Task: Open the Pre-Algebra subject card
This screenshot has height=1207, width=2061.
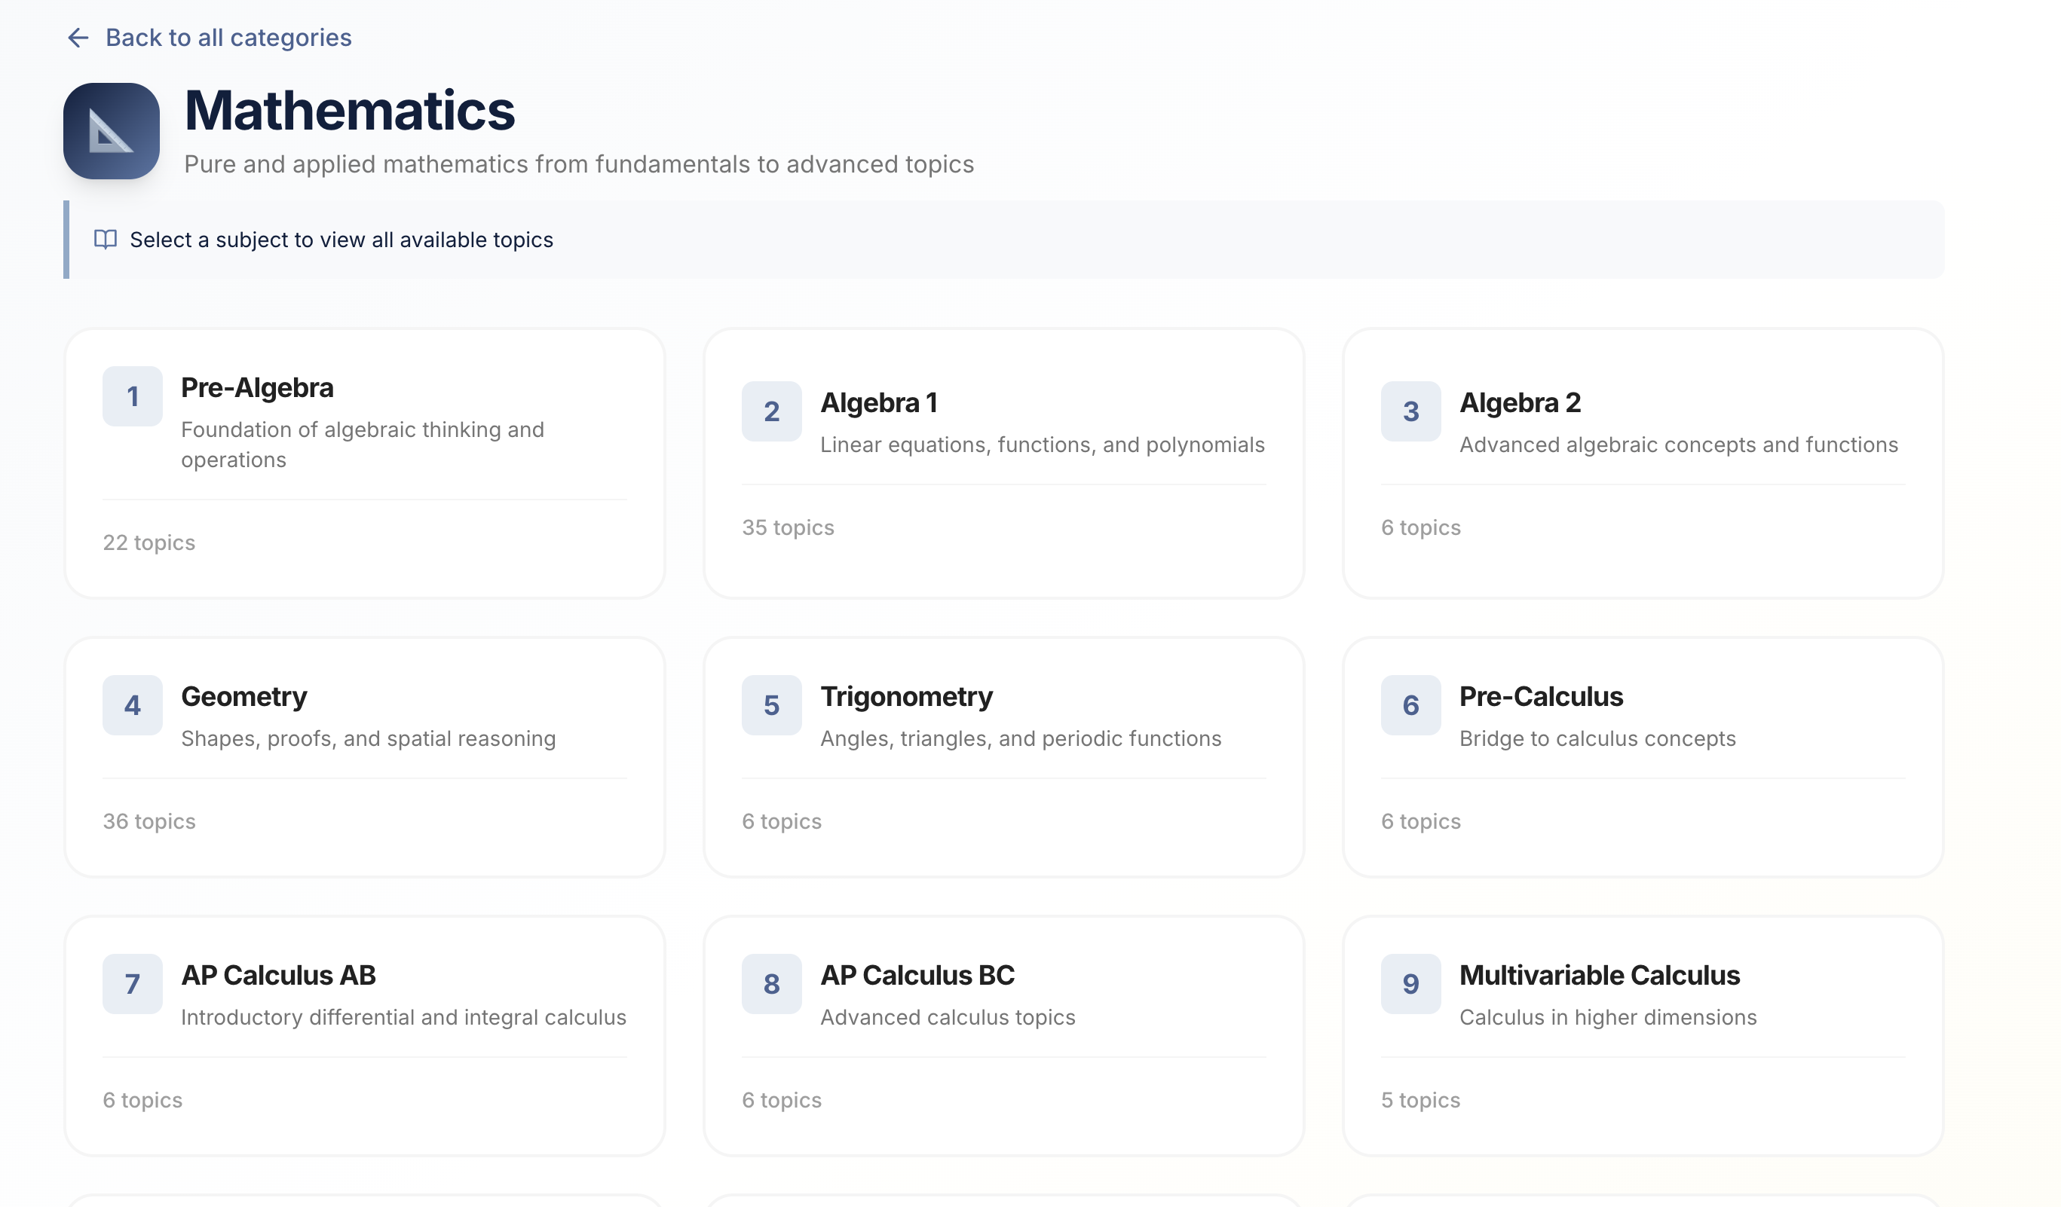Action: pyautogui.click(x=364, y=463)
